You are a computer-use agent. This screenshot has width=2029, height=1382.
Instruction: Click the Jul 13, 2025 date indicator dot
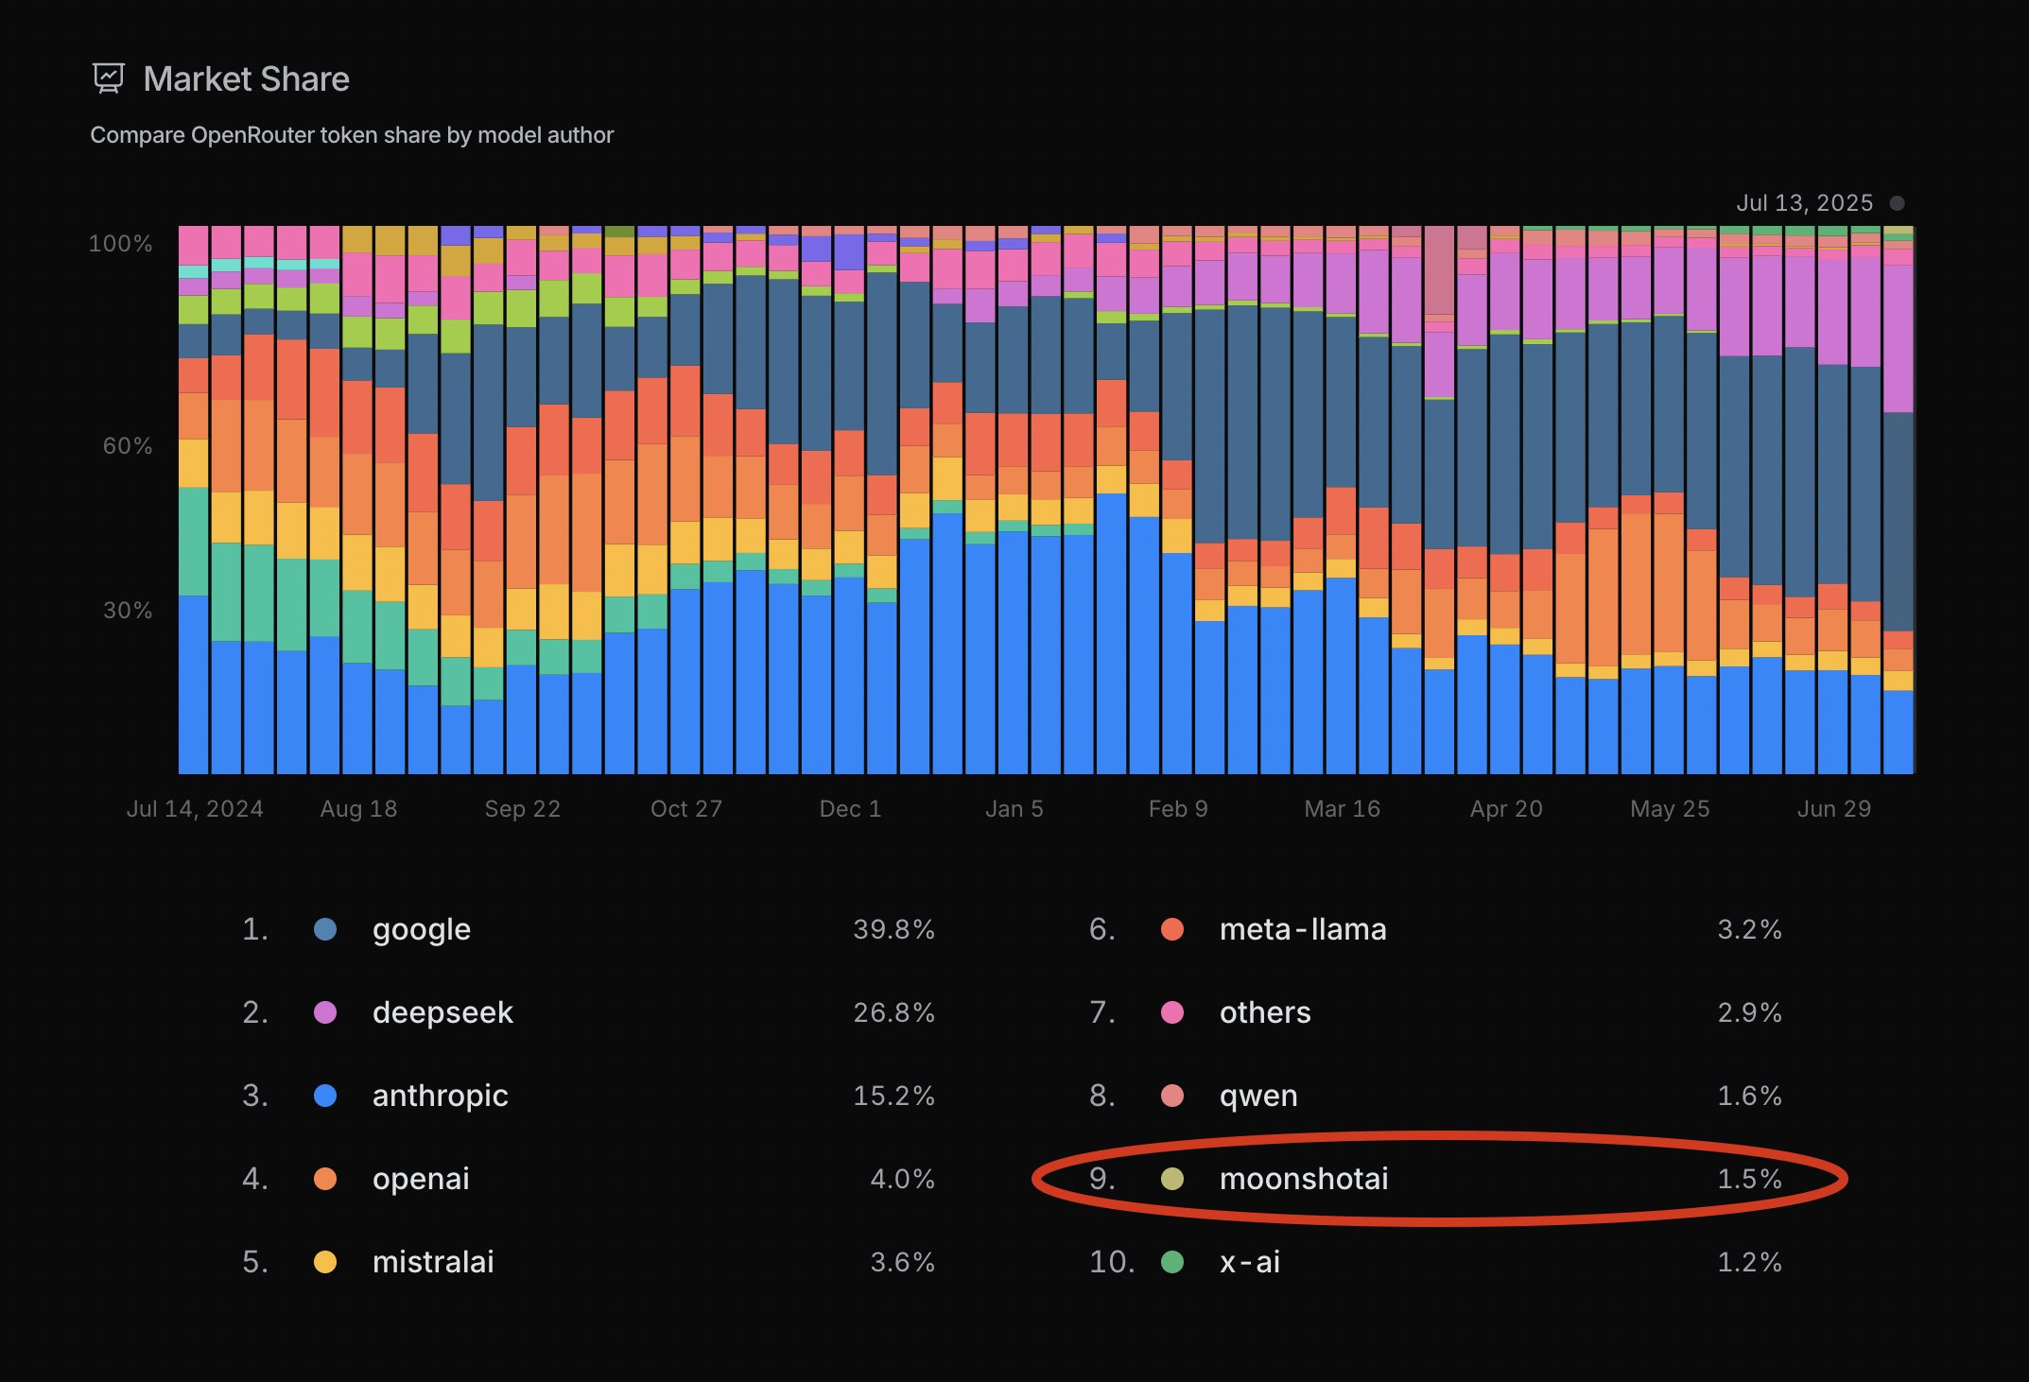point(1897,203)
